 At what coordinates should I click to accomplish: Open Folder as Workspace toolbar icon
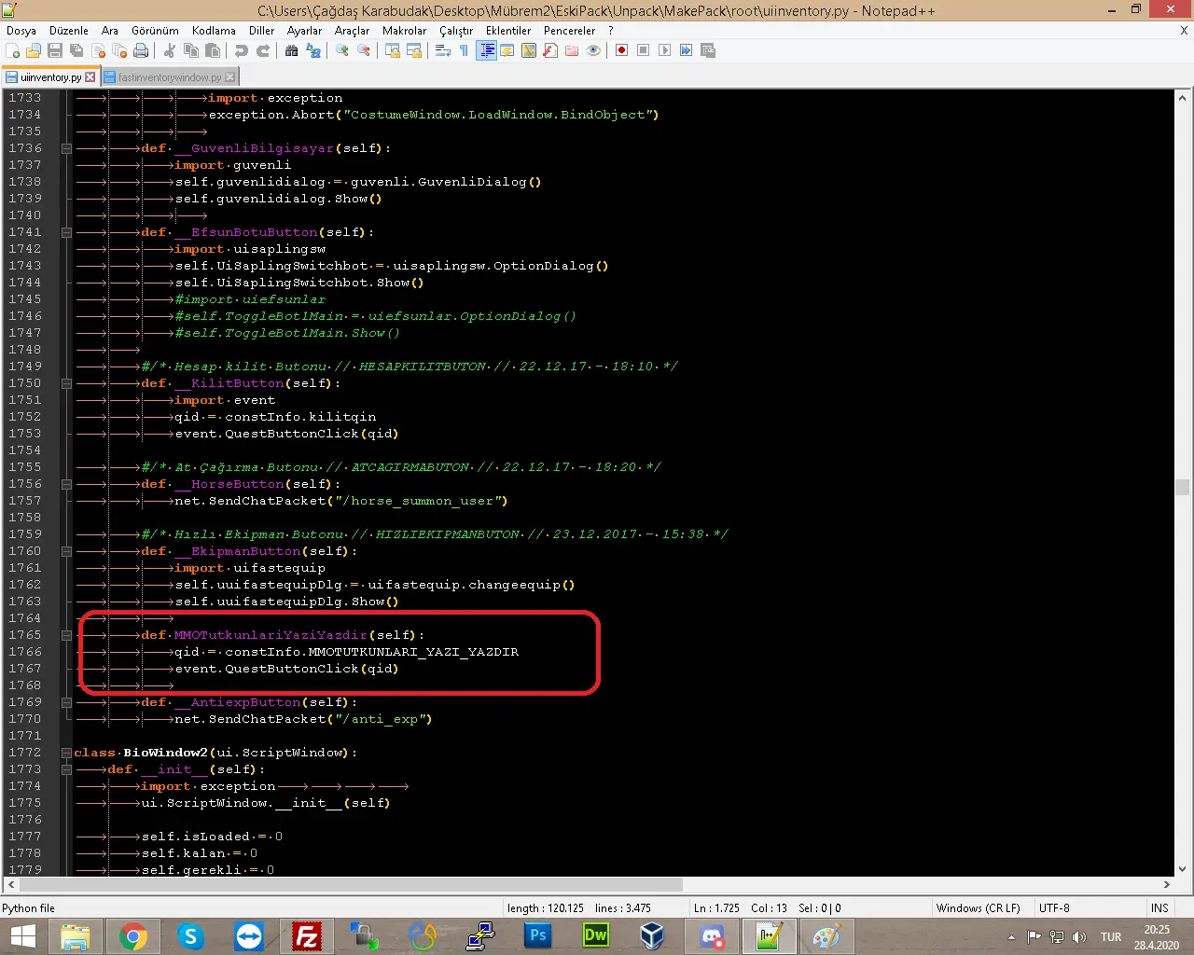coord(572,50)
